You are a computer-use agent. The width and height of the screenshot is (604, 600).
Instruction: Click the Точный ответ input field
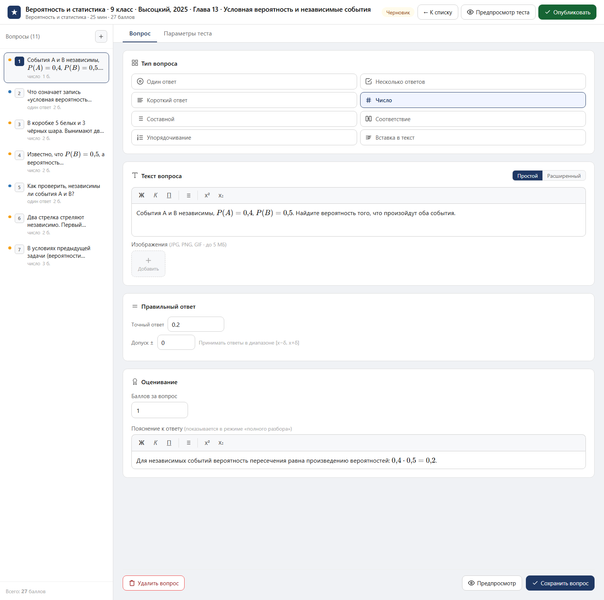coord(196,325)
